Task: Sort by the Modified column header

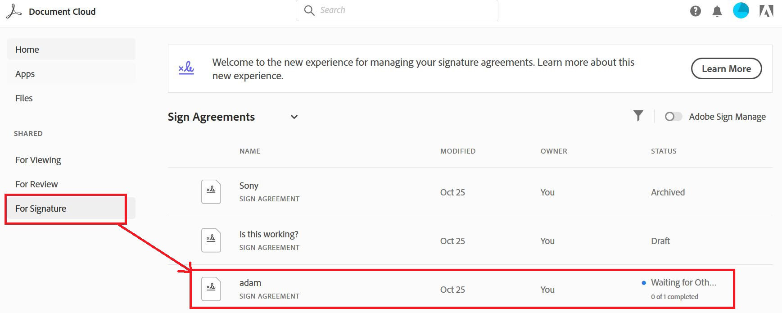Action: point(458,151)
